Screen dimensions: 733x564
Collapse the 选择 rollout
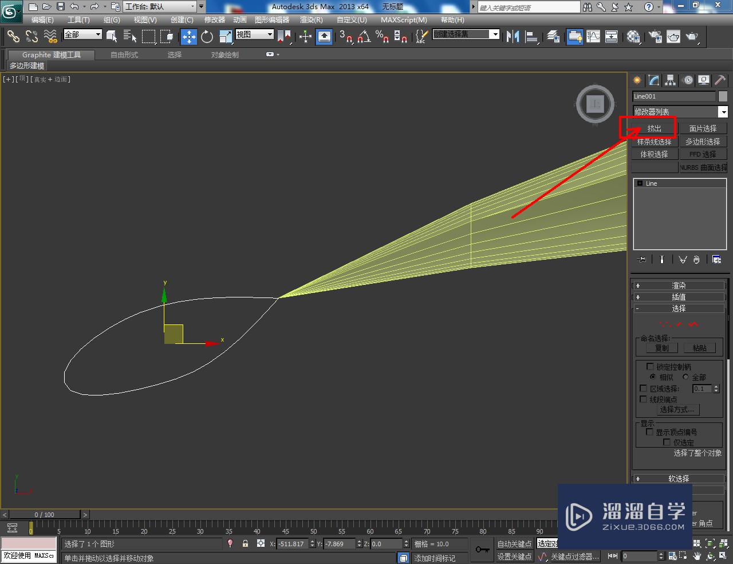[679, 308]
